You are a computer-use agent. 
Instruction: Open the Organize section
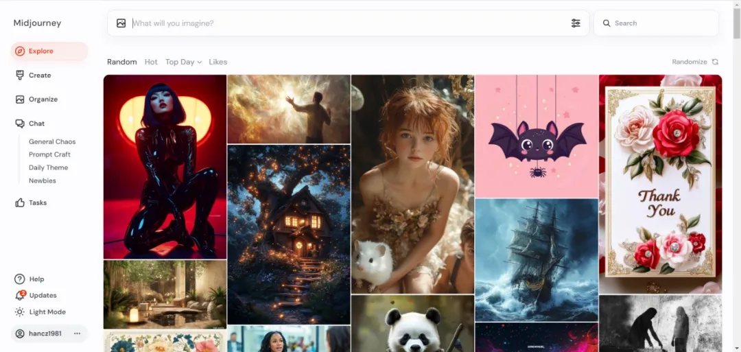pos(43,99)
